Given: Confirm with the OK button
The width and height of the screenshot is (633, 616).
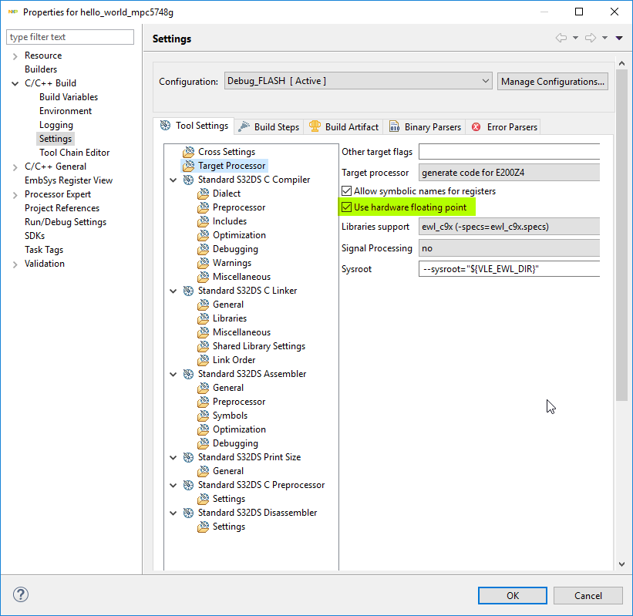Looking at the screenshot, I should pyautogui.click(x=513, y=595).
